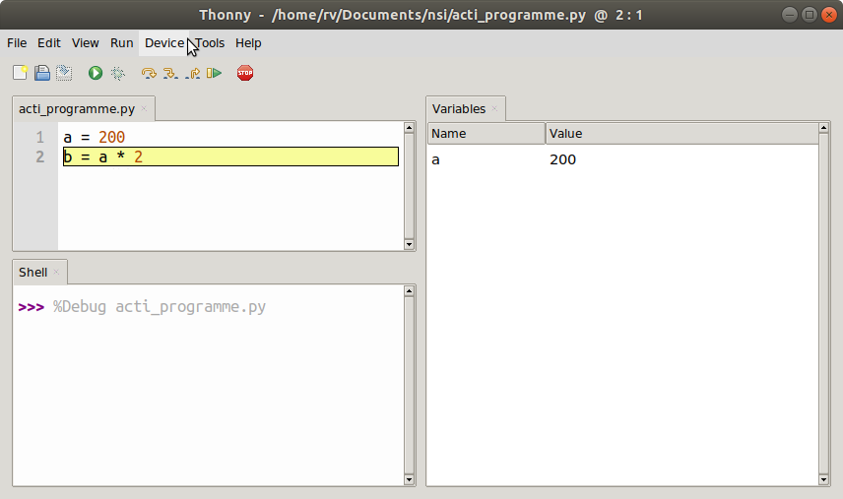This screenshot has width=843, height=499.
Task: Click the editor scrollbar down arrow
Action: (x=409, y=244)
